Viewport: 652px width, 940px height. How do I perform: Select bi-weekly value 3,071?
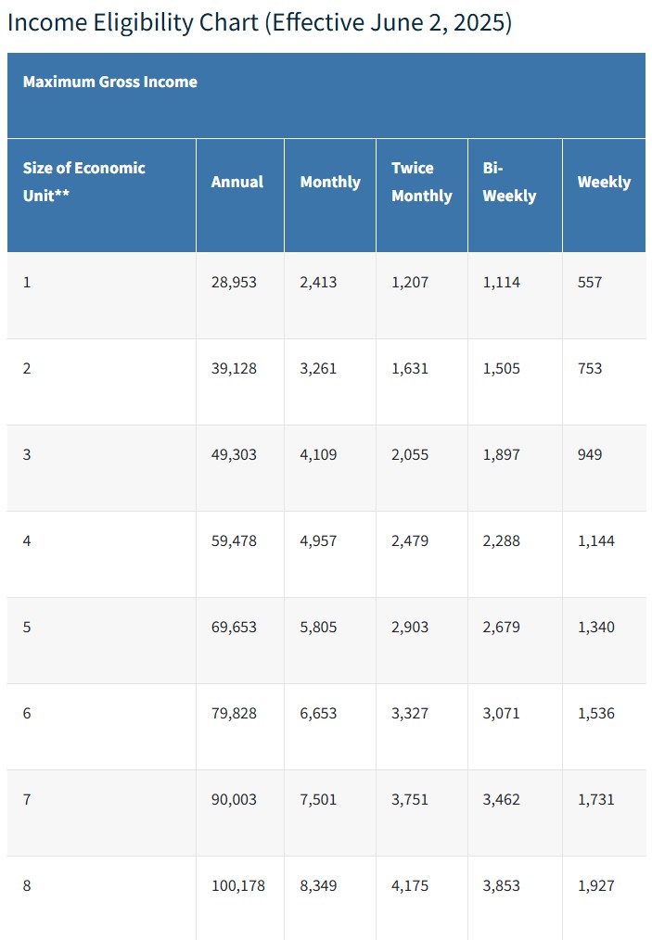point(501,713)
